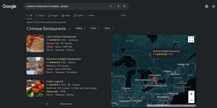Open the More search categories menu
The width and height of the screenshot is (217, 108).
[91, 15]
